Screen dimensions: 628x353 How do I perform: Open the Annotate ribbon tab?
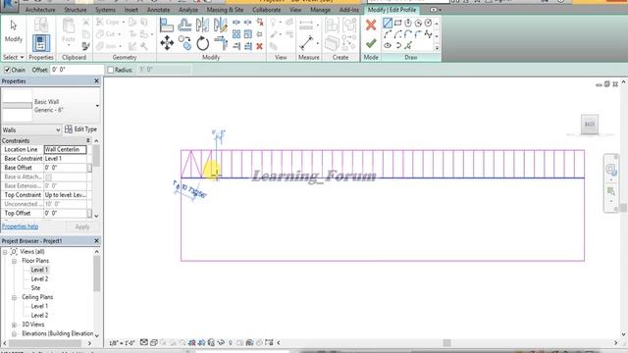coord(158,10)
